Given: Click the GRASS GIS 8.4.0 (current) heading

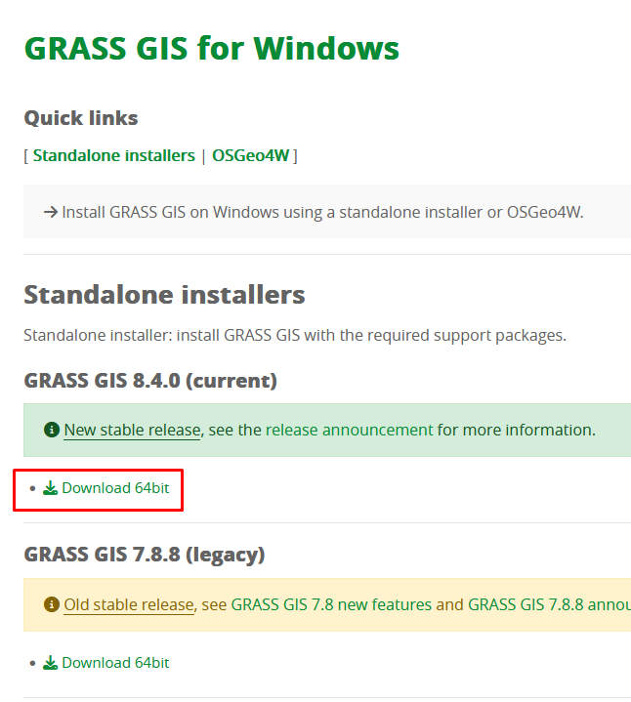Looking at the screenshot, I should point(150,380).
